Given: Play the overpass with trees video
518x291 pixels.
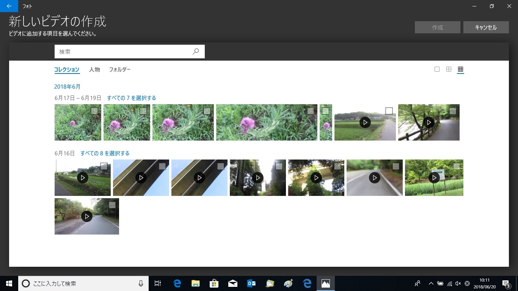Looking at the screenshot, I should (x=316, y=178).
